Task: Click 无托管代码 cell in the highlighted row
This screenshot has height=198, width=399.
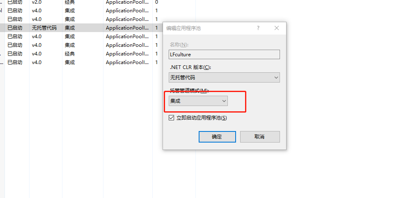Action: tap(44, 28)
